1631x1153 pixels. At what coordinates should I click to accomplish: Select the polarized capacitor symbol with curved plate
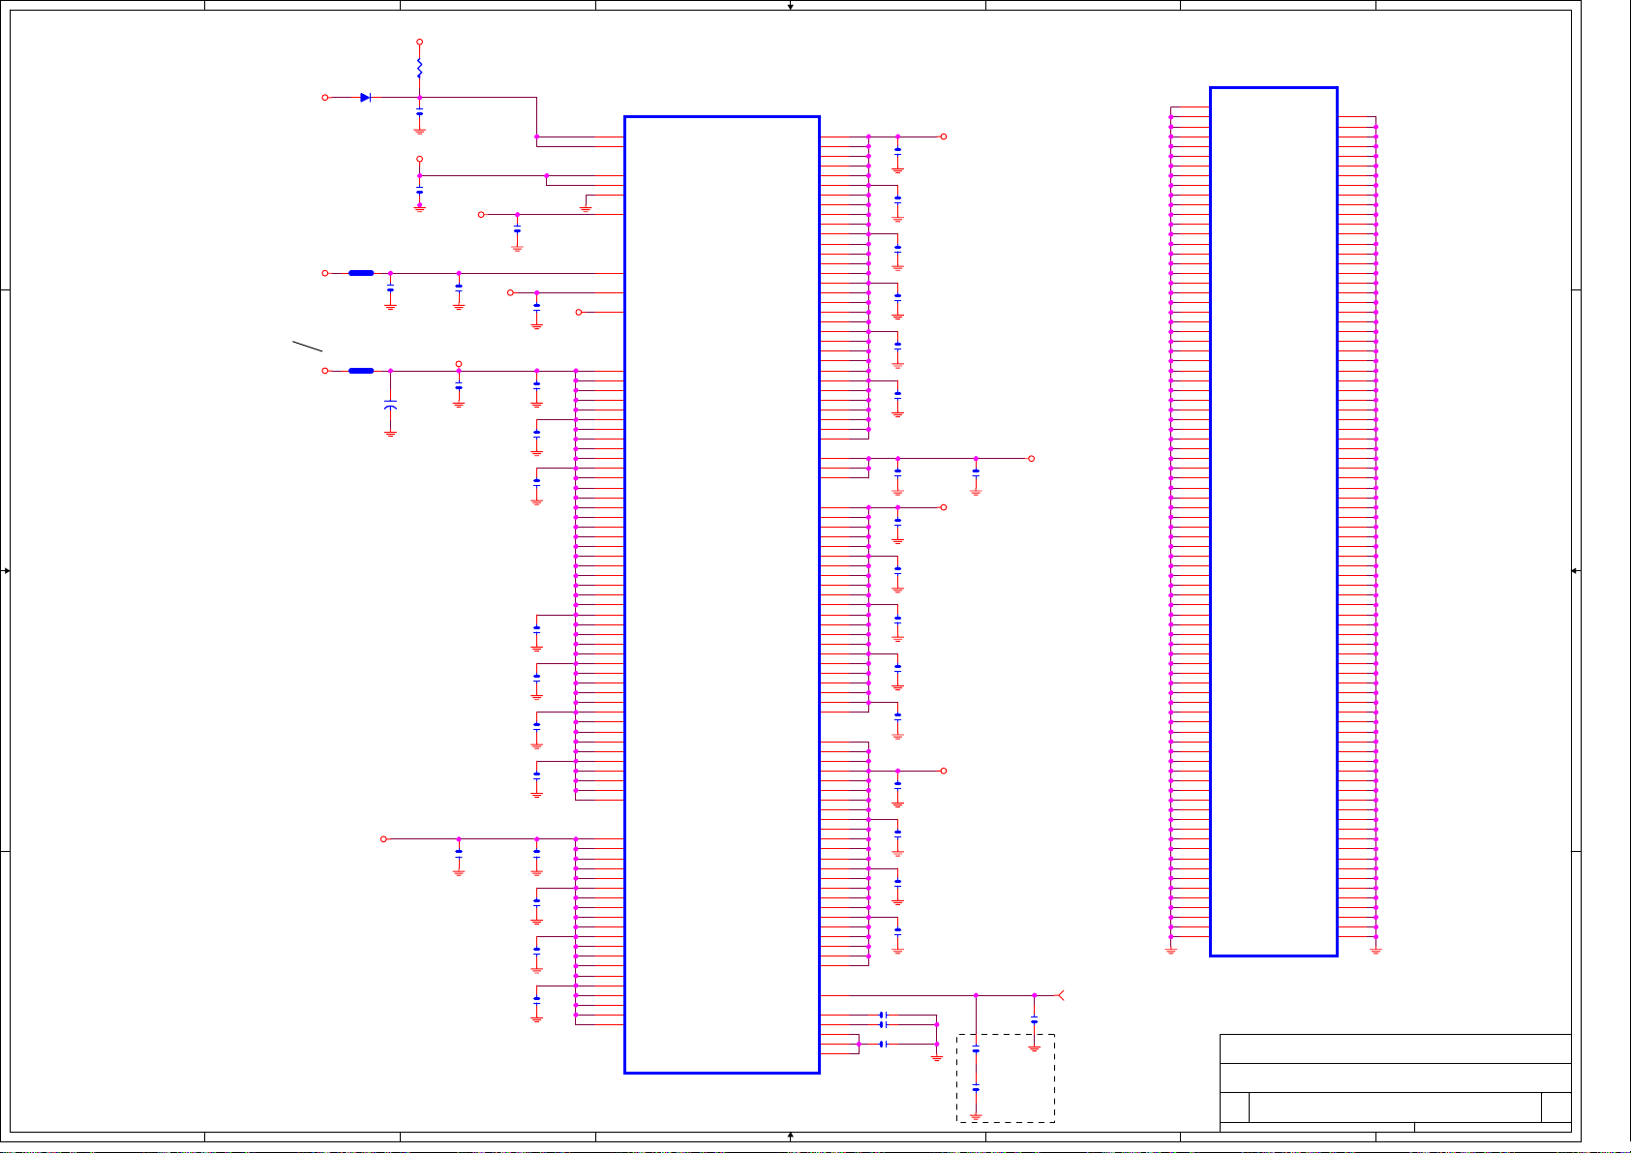(x=390, y=405)
